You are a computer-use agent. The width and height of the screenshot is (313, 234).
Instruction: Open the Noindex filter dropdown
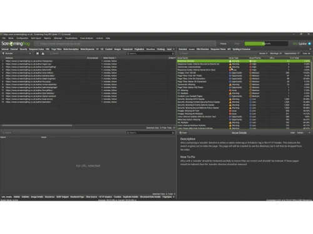[17, 54]
